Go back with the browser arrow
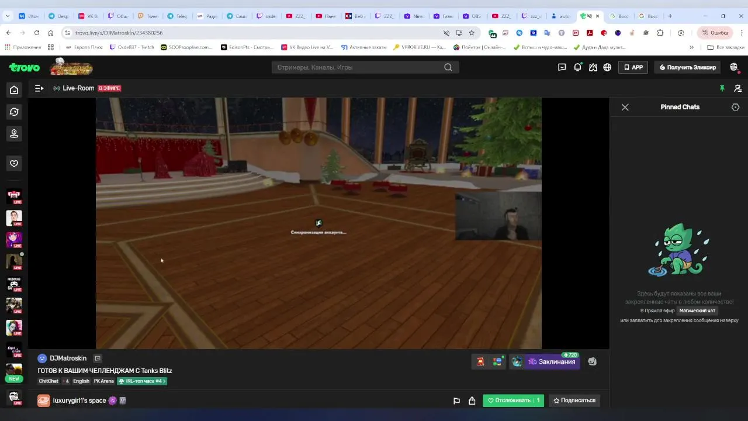The height and width of the screenshot is (421, 748). pyautogui.click(x=8, y=33)
